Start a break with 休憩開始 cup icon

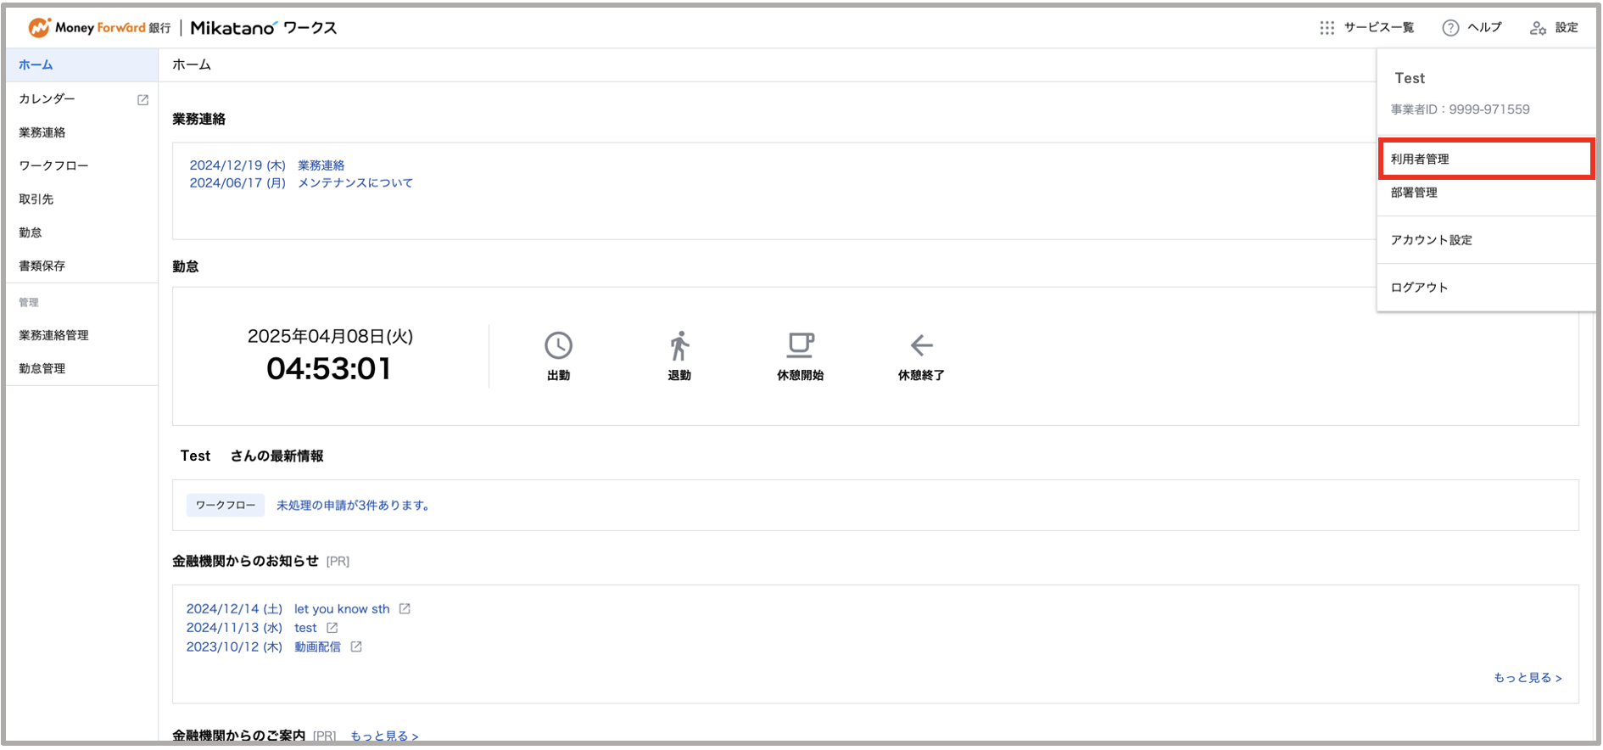[800, 345]
